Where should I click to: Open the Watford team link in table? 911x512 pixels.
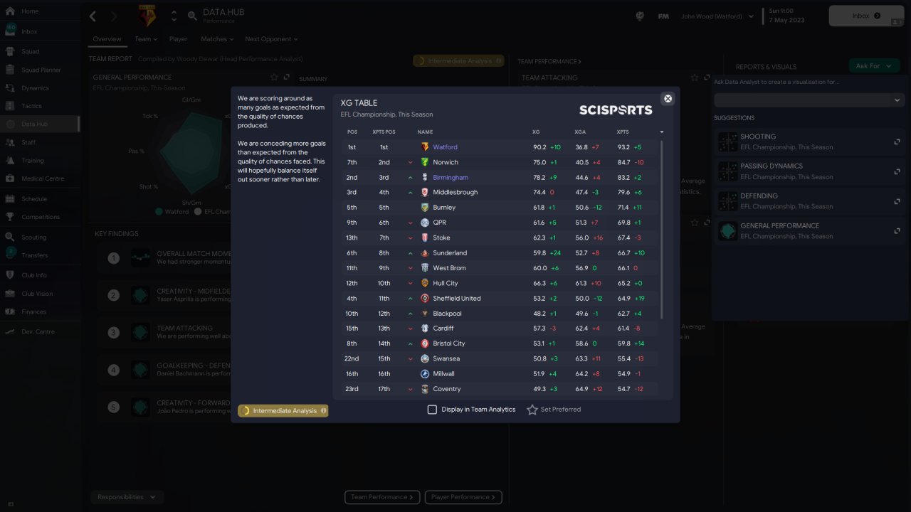point(445,147)
